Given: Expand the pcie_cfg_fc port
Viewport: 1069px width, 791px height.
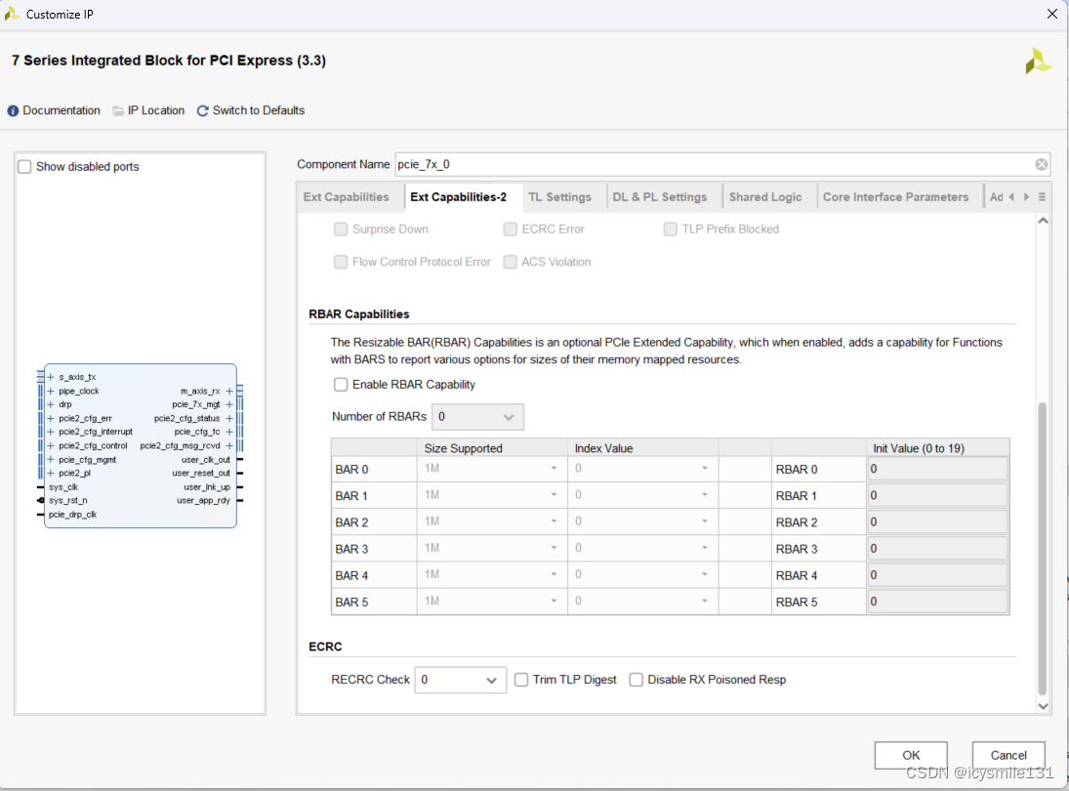Looking at the screenshot, I should click(229, 432).
